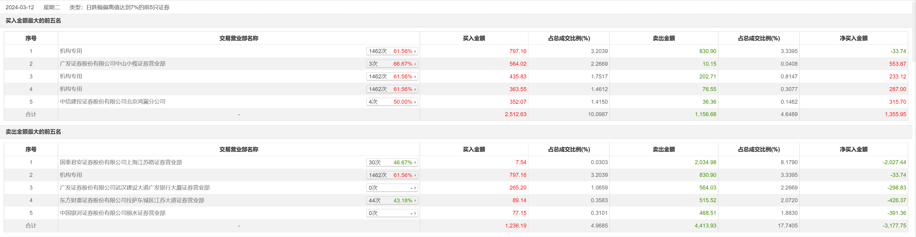Expand the 3次 66.67% stats arrow

pyautogui.click(x=415, y=64)
